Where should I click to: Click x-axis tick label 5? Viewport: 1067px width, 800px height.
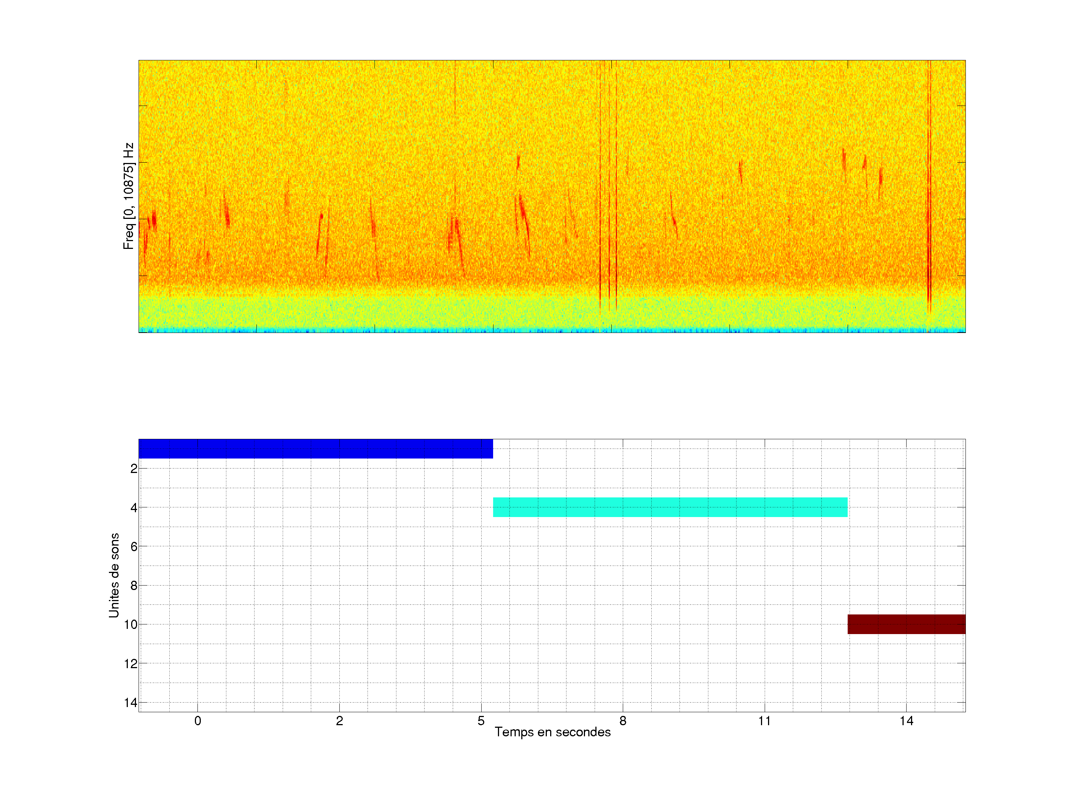481,721
